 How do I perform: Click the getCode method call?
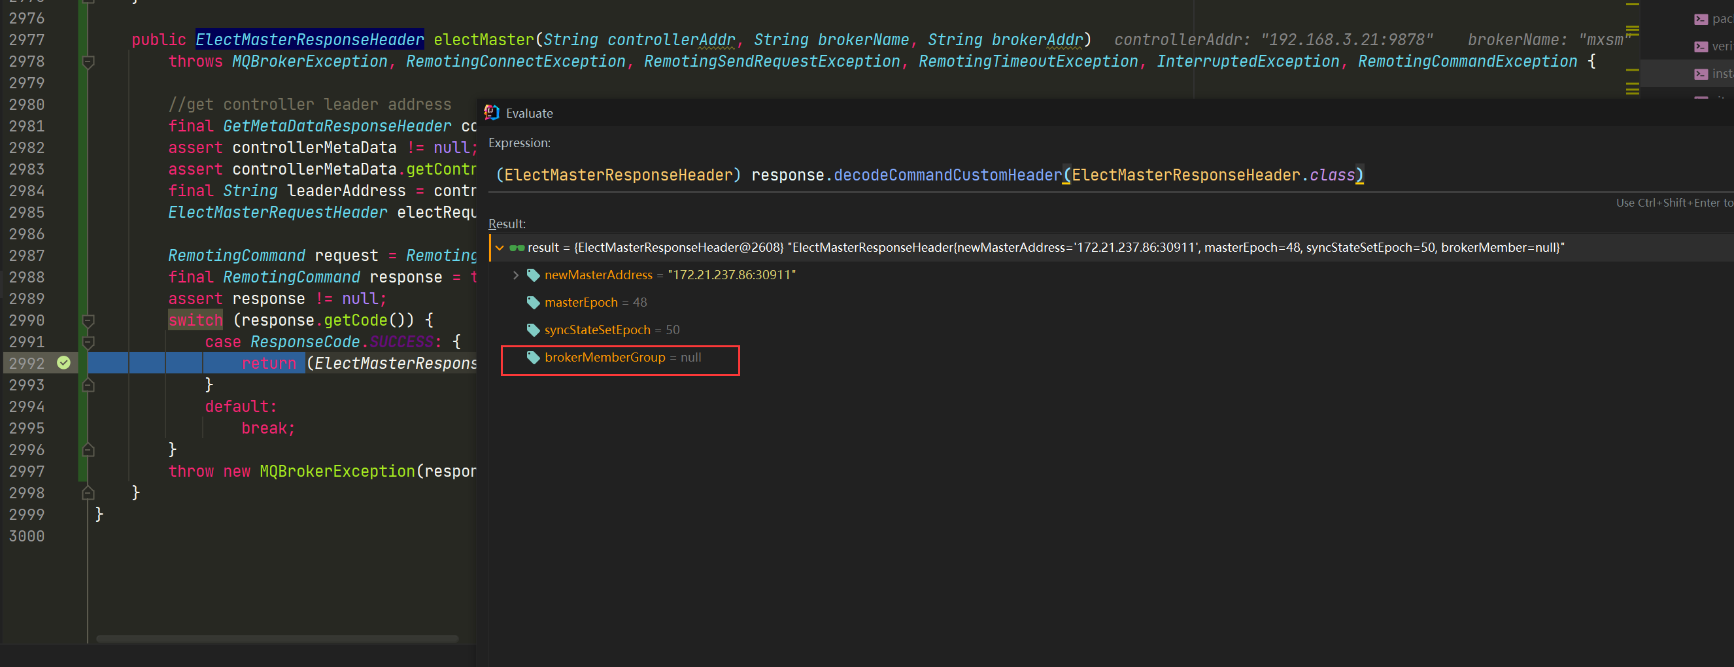(356, 320)
